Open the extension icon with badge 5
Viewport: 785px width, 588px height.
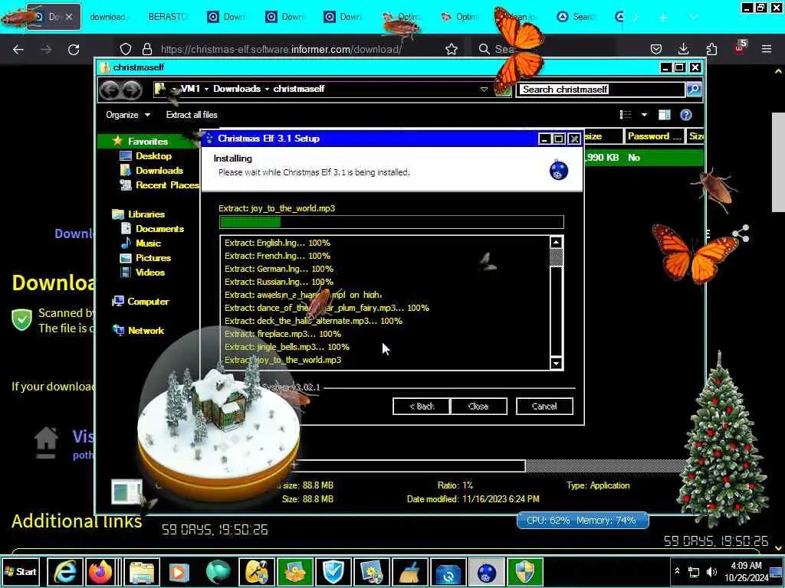point(740,48)
